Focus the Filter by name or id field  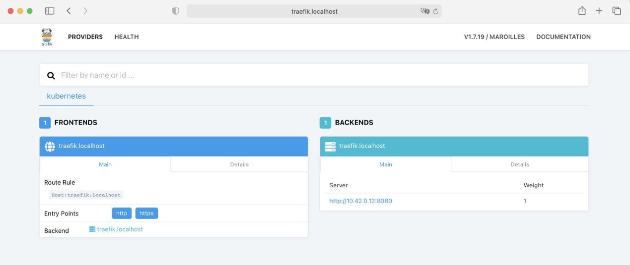pyautogui.click(x=314, y=75)
